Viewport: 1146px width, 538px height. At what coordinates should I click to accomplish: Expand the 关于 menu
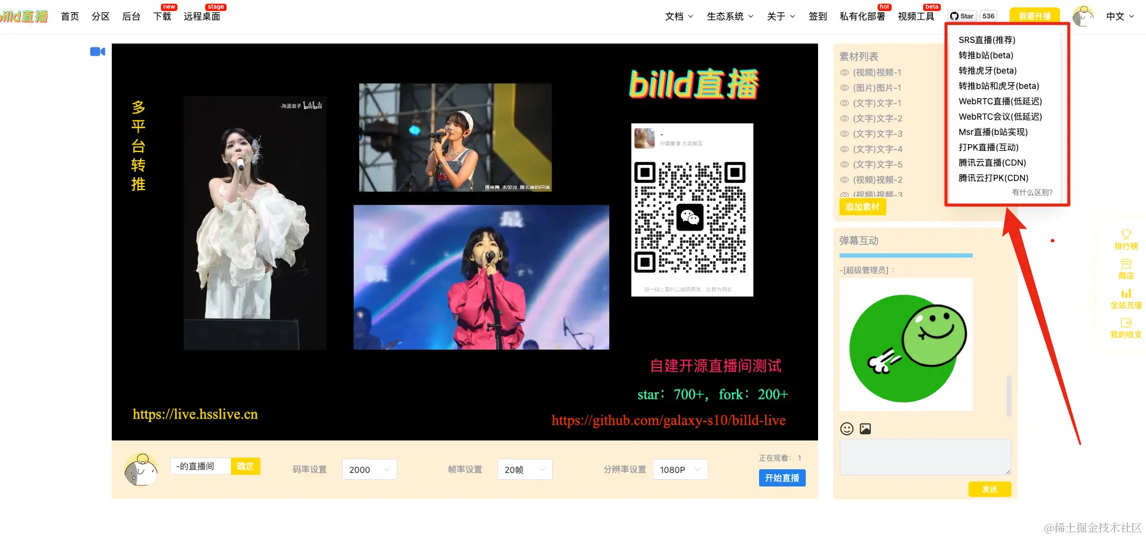[781, 17]
